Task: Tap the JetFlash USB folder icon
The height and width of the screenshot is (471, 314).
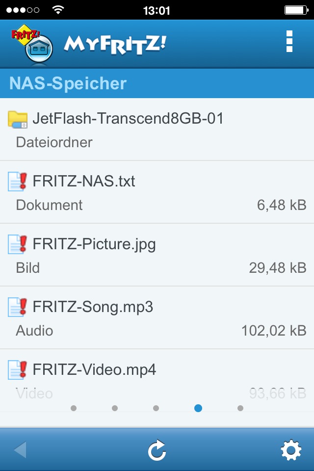Action: click(x=18, y=119)
